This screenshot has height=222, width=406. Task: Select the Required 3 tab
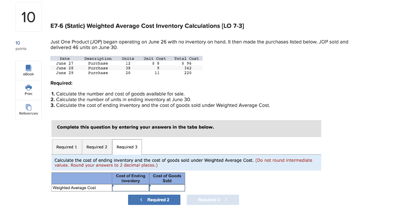pos(127,147)
